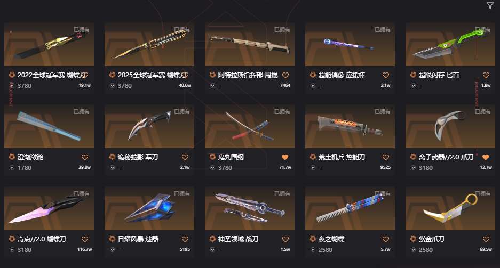Click heart icon for 奇点//2.0 蝴蝶刀
The width and height of the screenshot is (500, 268).
point(84,239)
